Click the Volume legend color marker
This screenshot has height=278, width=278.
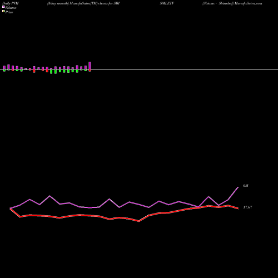point(3,7)
